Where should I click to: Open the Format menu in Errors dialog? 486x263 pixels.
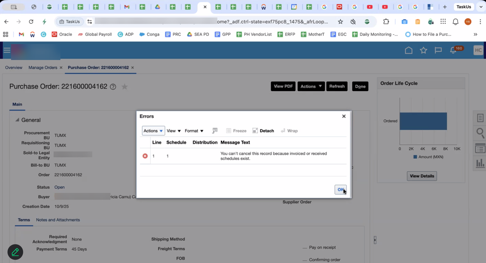click(x=194, y=131)
